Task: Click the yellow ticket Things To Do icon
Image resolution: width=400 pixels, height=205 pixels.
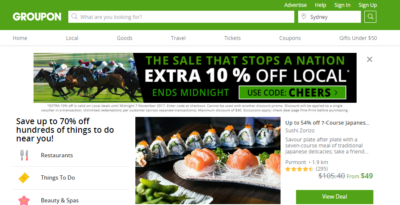Action: 24,177
